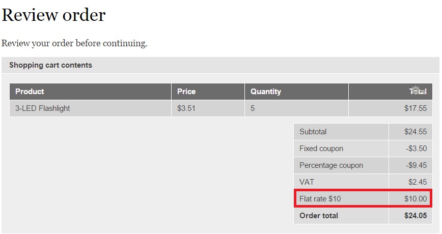This screenshot has height=234, width=442.
Task: Click the Shopping cart contents pane title
Action: pyautogui.click(x=51, y=65)
